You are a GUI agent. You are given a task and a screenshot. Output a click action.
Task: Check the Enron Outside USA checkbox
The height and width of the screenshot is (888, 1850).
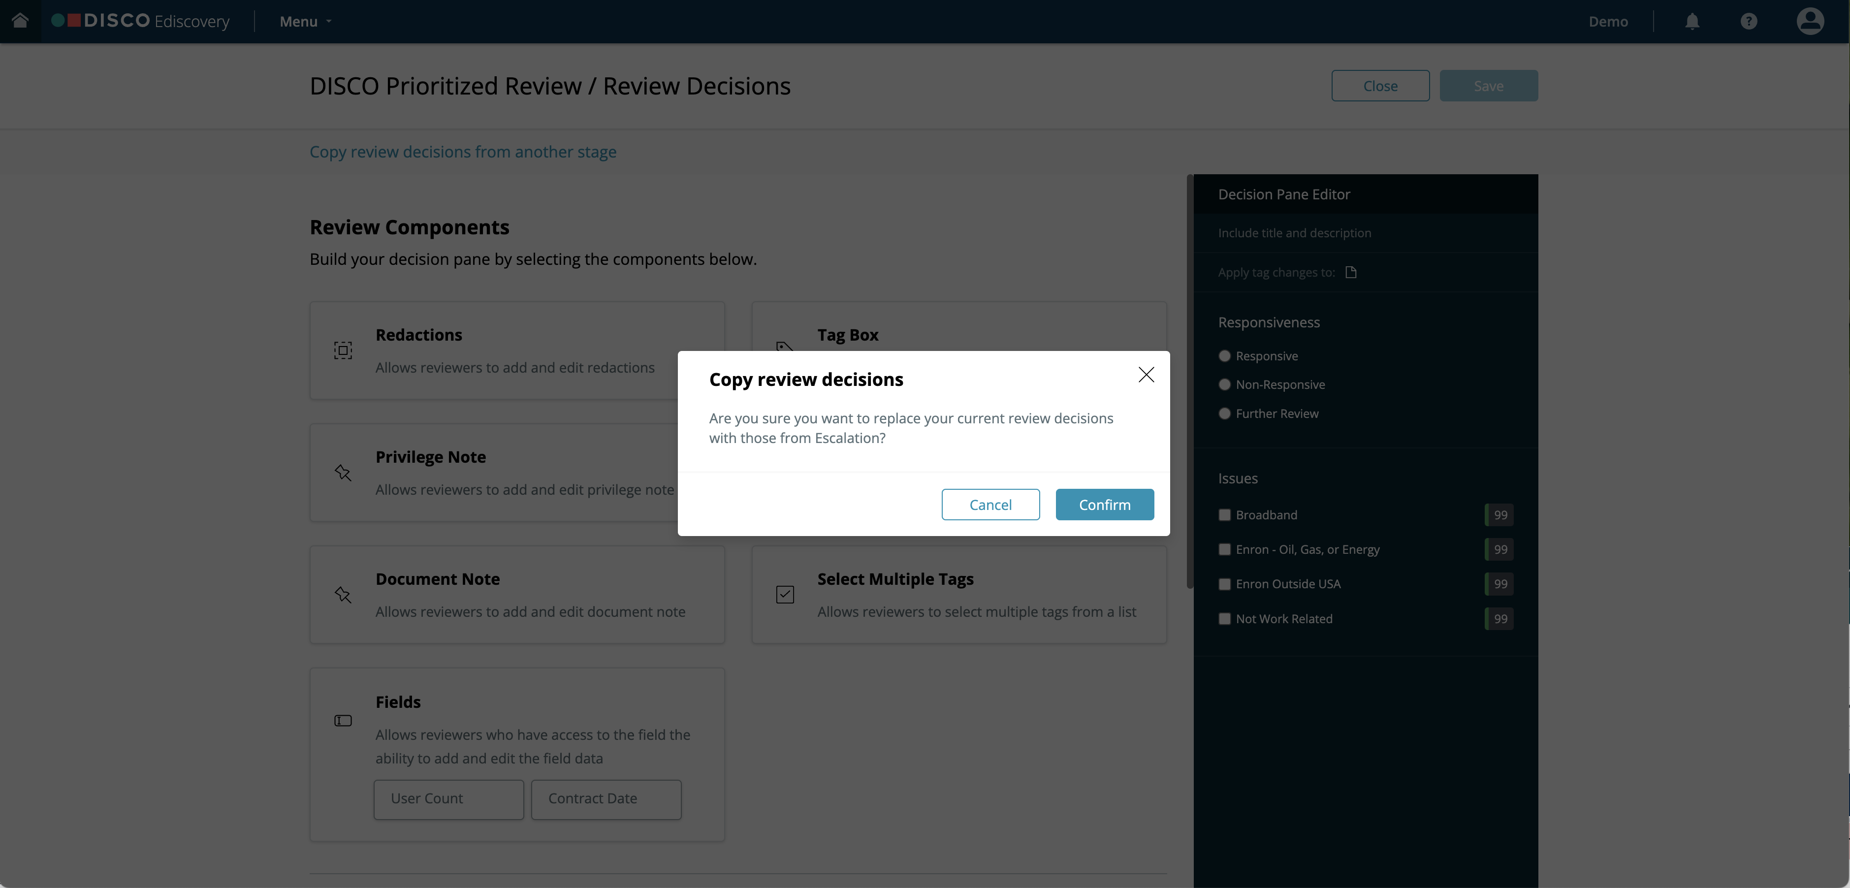(1224, 584)
